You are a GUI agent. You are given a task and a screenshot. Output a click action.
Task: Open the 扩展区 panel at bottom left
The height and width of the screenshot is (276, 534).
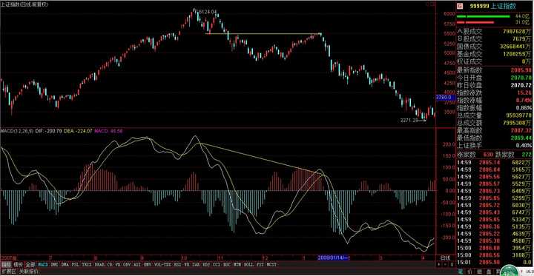(x=8, y=272)
